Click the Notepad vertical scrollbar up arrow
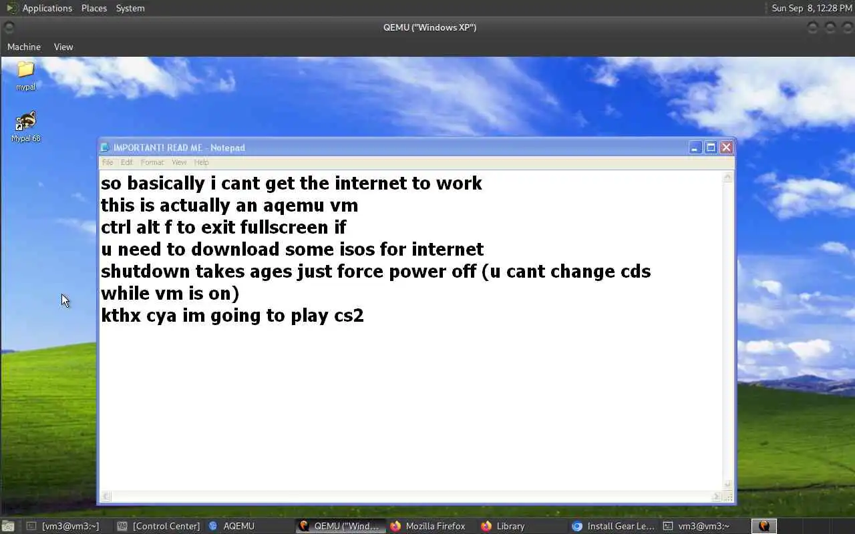The height and width of the screenshot is (534, 855). coord(728,177)
